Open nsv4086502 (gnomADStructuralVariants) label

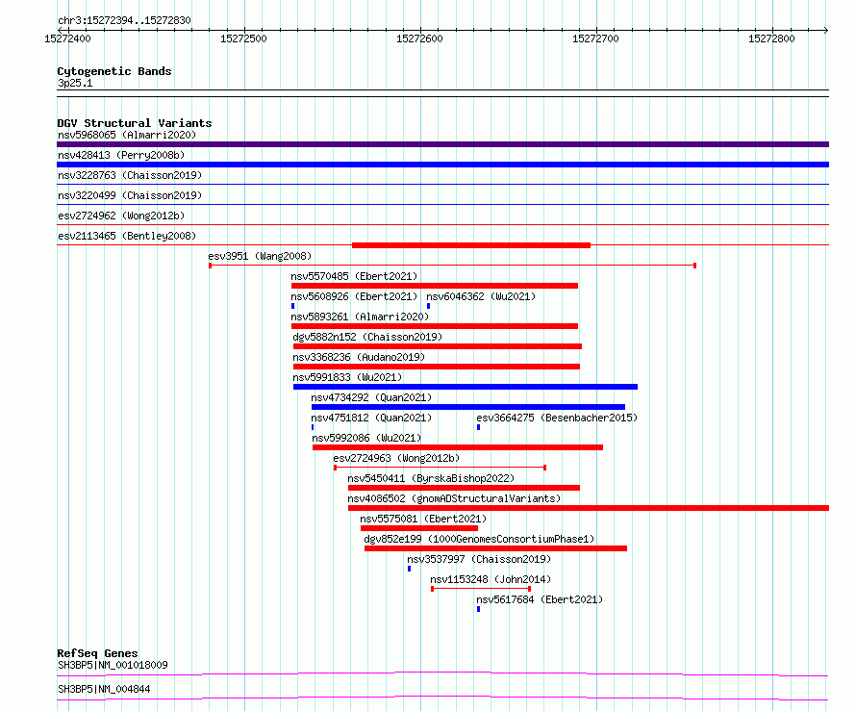(454, 498)
